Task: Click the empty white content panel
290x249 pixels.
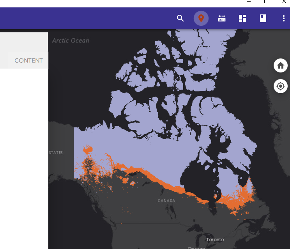Action: (x=23, y=156)
